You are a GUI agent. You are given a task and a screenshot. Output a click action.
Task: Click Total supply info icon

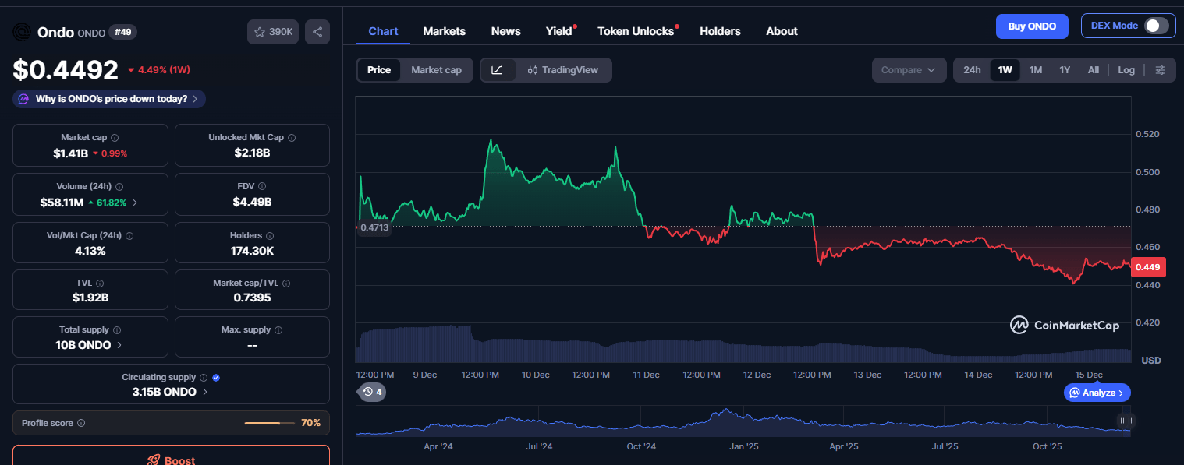[x=117, y=330]
